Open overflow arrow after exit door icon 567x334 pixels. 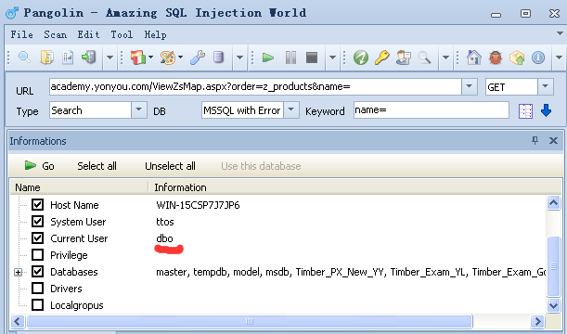pyautogui.click(x=110, y=58)
